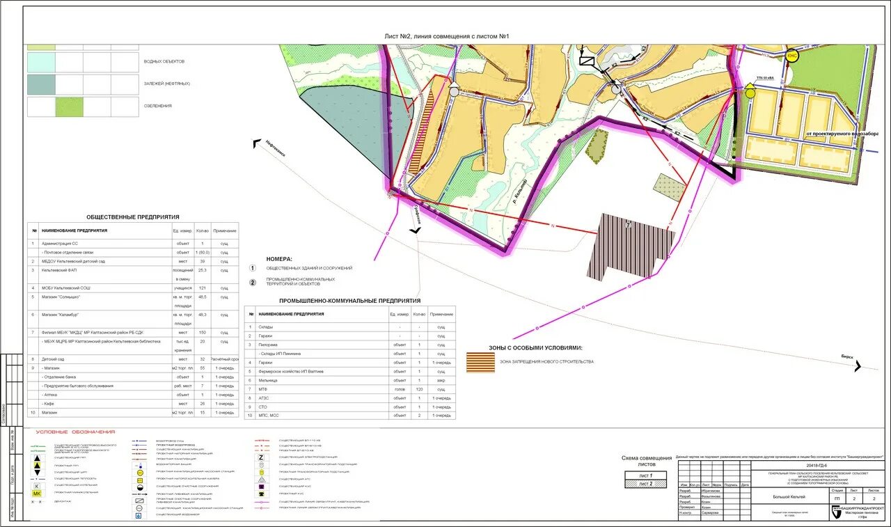The image size is (891, 527).
Task: Click the БАШКИРГРАЖДАНПРОЕКТ logo emblem
Action: point(835,512)
